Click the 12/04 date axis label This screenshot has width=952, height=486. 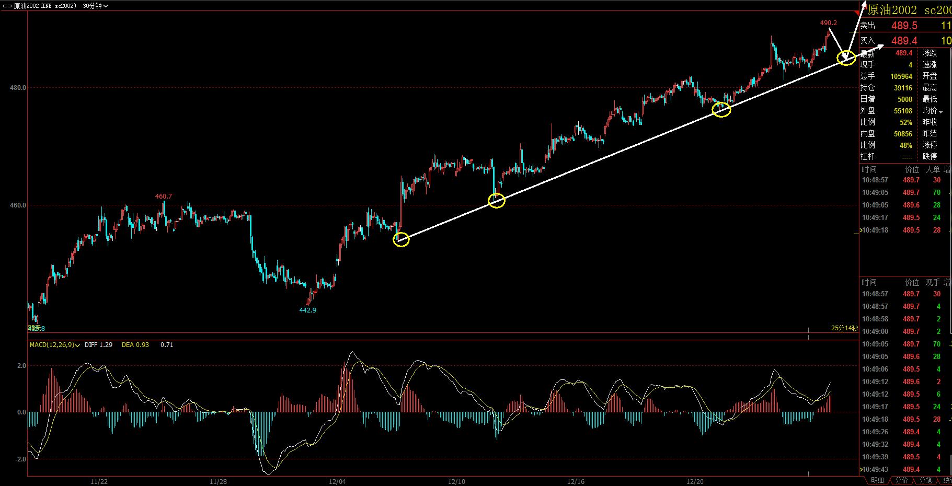[x=337, y=481]
